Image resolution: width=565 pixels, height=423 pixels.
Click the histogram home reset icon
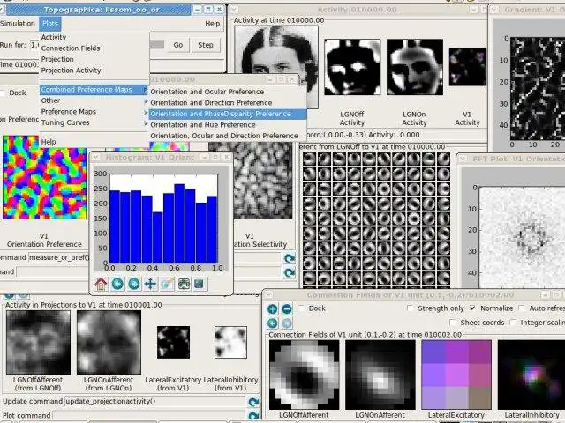pos(100,284)
